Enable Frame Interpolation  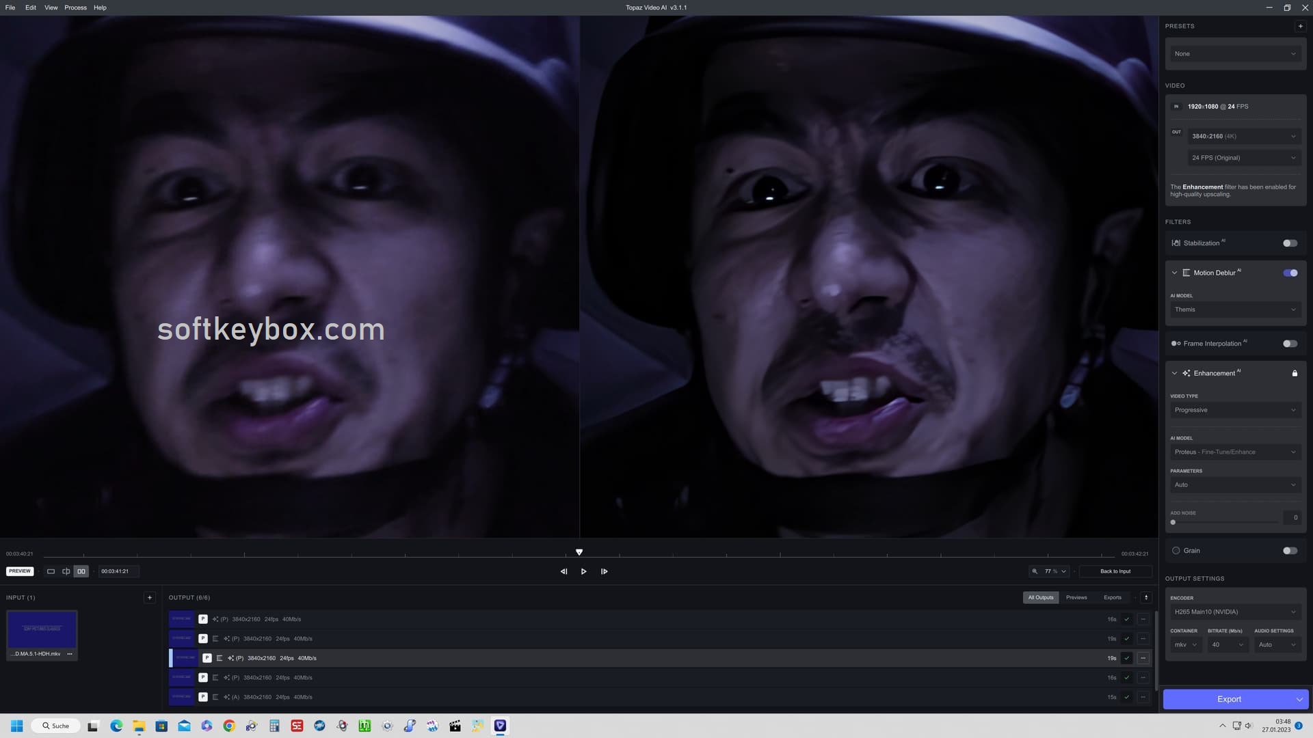1290,343
